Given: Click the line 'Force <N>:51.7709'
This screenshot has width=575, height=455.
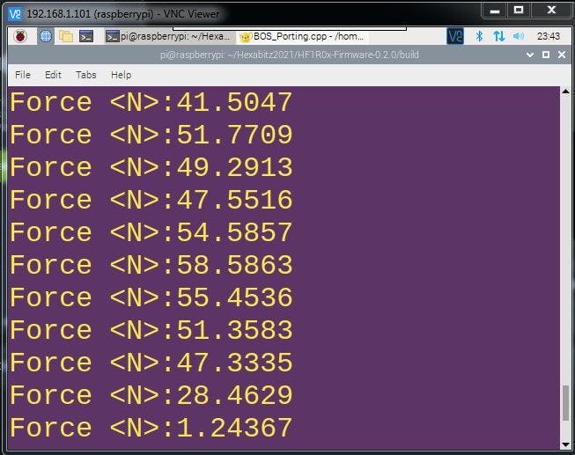Looking at the screenshot, I should tap(151, 135).
